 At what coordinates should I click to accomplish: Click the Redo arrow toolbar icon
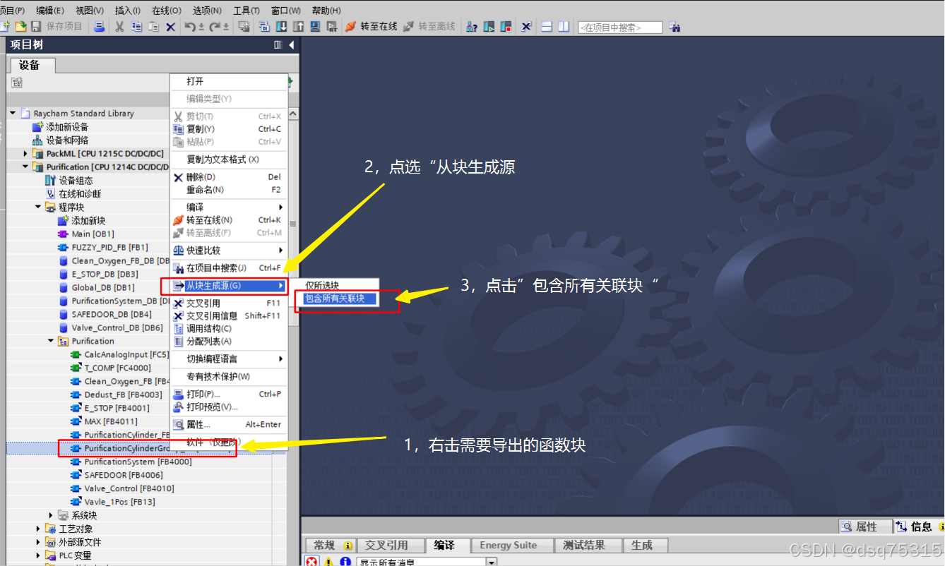[x=214, y=27]
